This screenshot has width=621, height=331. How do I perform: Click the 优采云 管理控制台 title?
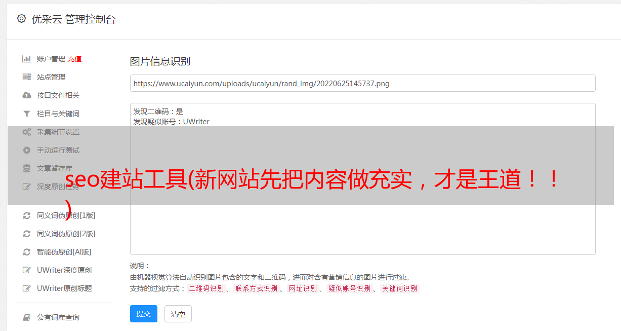click(x=73, y=19)
